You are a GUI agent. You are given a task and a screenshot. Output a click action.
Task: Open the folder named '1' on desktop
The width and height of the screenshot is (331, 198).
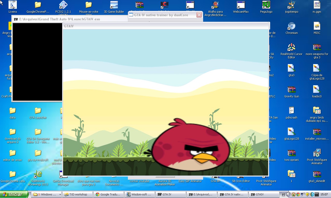pyautogui.click(x=291, y=174)
